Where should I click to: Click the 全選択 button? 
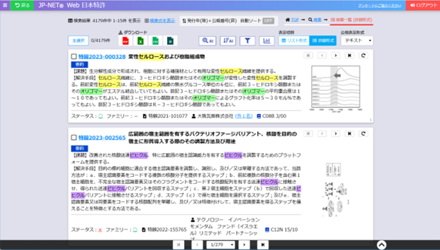pyautogui.click(x=78, y=41)
